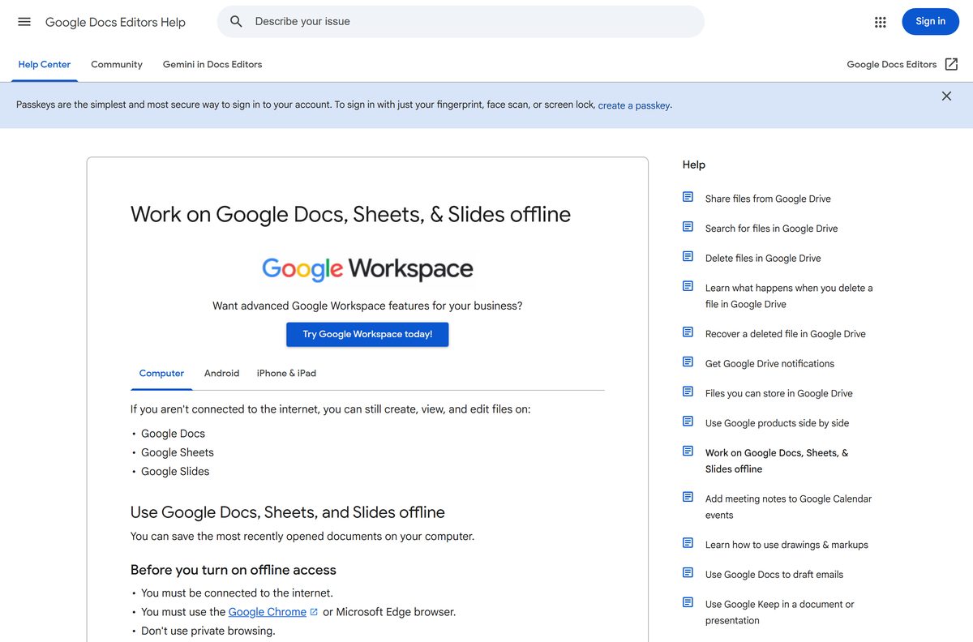The height and width of the screenshot is (642, 973).
Task: Click Try Google Workspace today button
Action: pyautogui.click(x=367, y=334)
